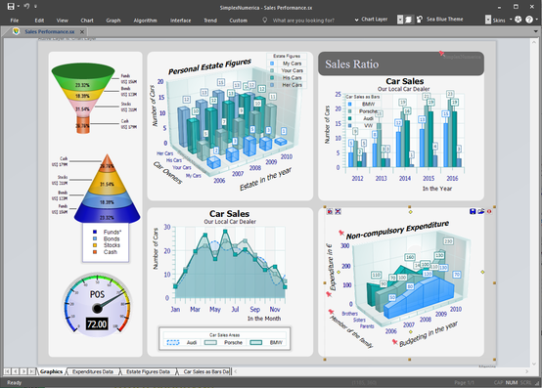Open the help question mark icon
This screenshot has width=542, height=388.
(529, 20)
